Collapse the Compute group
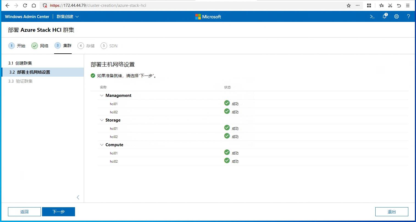Image resolution: width=416 pixels, height=222 pixels. coord(102,145)
